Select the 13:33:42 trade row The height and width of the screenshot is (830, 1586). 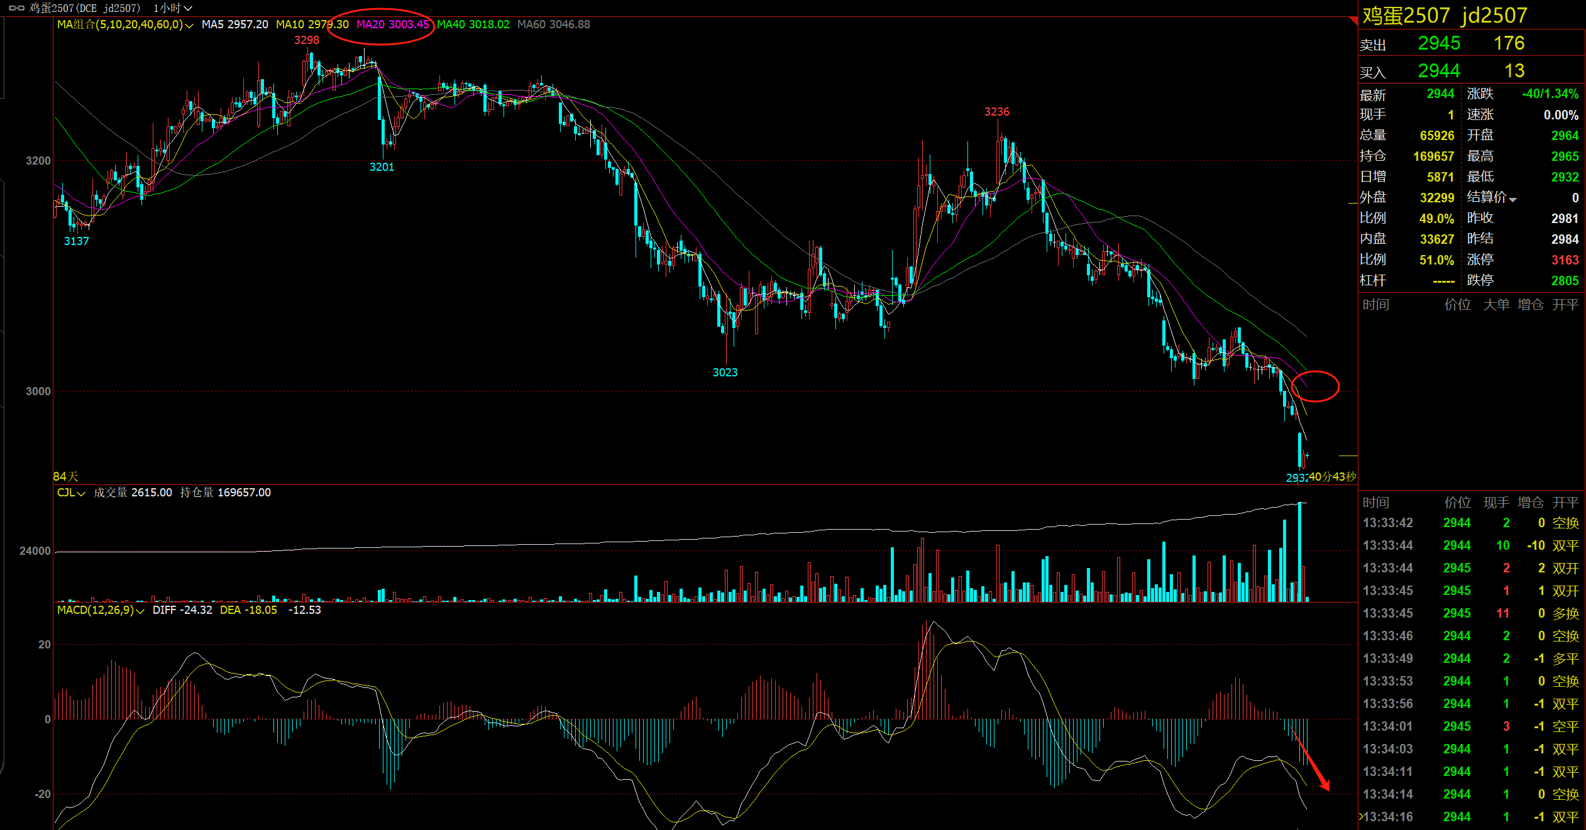1470,523
